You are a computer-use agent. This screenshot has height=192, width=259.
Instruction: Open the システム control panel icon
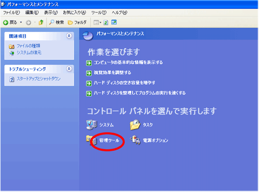pyautogui.click(x=92, y=125)
